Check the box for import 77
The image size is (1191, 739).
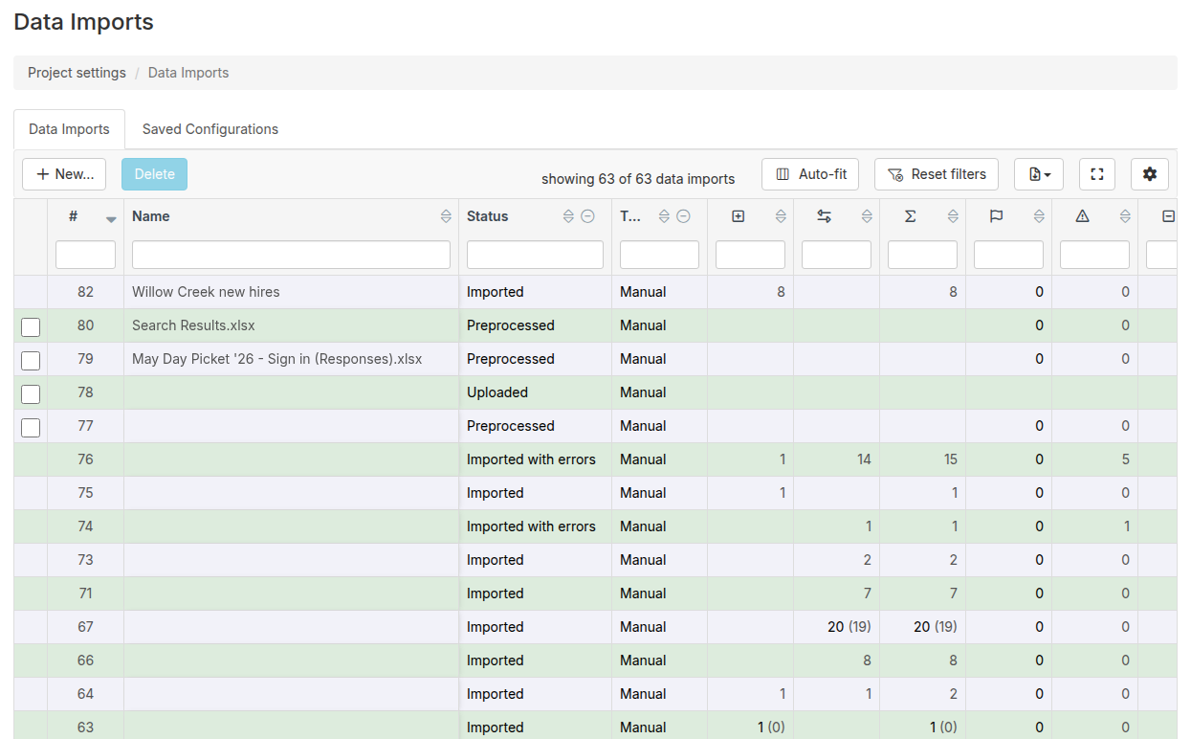click(31, 427)
